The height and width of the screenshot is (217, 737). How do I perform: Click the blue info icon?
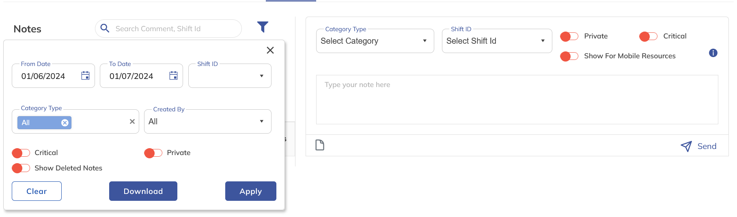713,53
